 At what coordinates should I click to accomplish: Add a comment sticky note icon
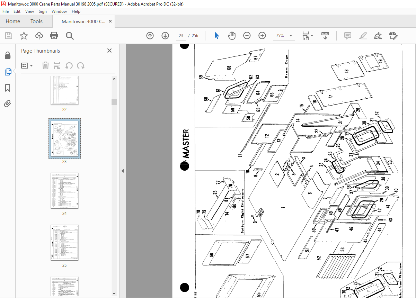tap(348, 36)
